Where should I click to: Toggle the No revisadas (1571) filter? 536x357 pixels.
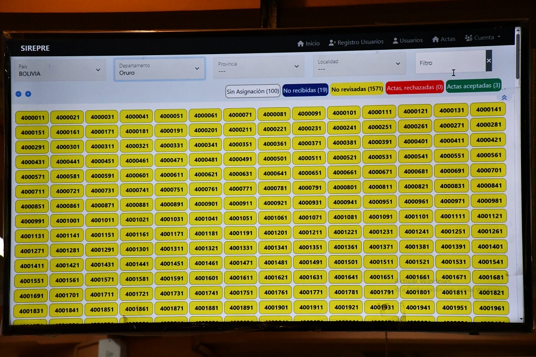pyautogui.click(x=356, y=89)
